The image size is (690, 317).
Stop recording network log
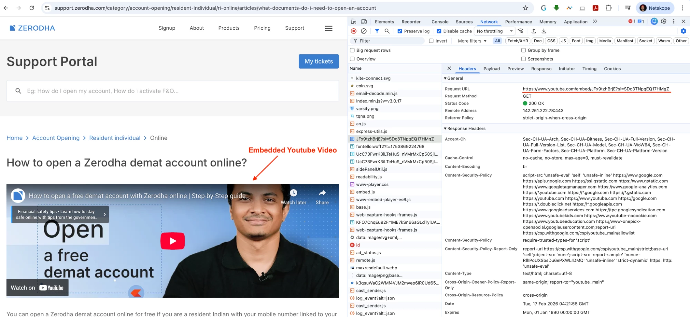[354, 31]
